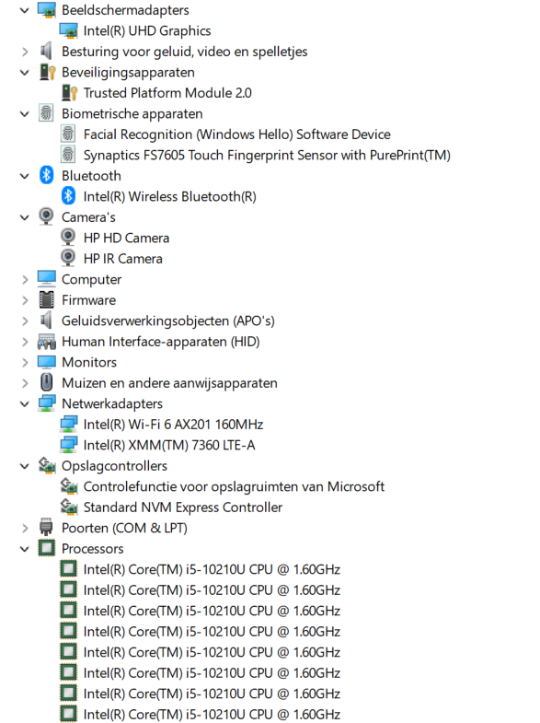Select the Intel UHD Graphics adapter icon
The width and height of the screenshot is (540, 723).
pos(69,30)
